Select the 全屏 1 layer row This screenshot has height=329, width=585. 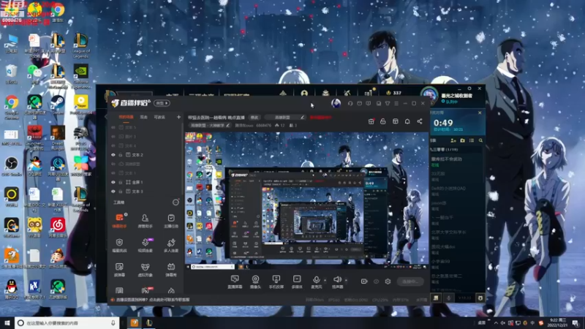pos(145,182)
